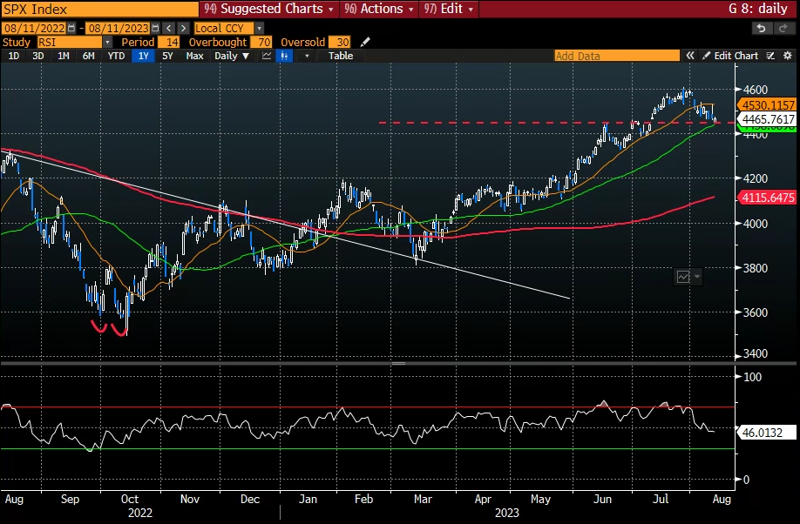The width and height of the screenshot is (800, 524).
Task: Select the candlestick chart type icon
Action: [x=284, y=56]
